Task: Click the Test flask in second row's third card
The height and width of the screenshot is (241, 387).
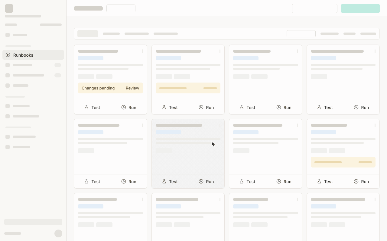Action: pyautogui.click(x=242, y=181)
